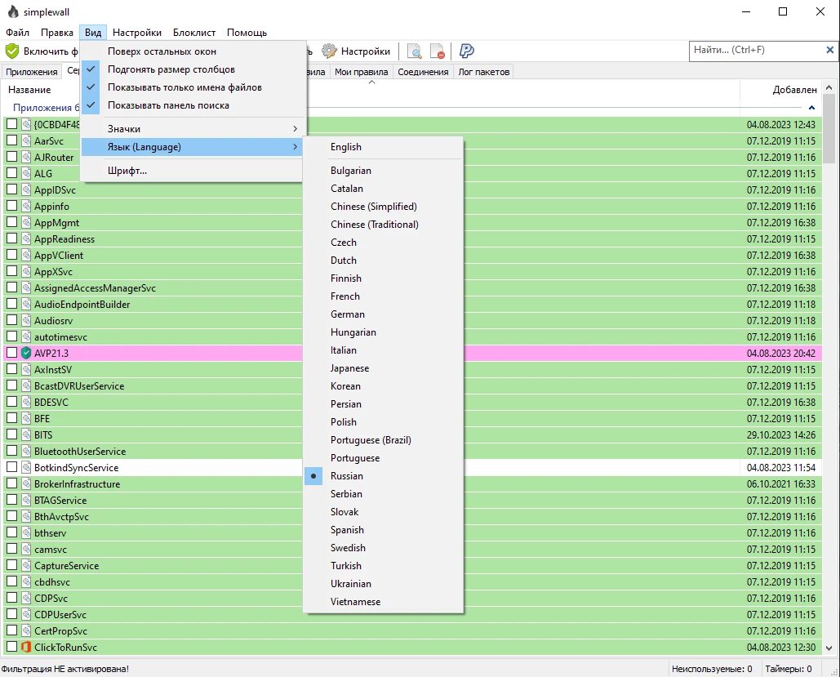Check the AVP21.3 service checkbox

pyautogui.click(x=11, y=354)
